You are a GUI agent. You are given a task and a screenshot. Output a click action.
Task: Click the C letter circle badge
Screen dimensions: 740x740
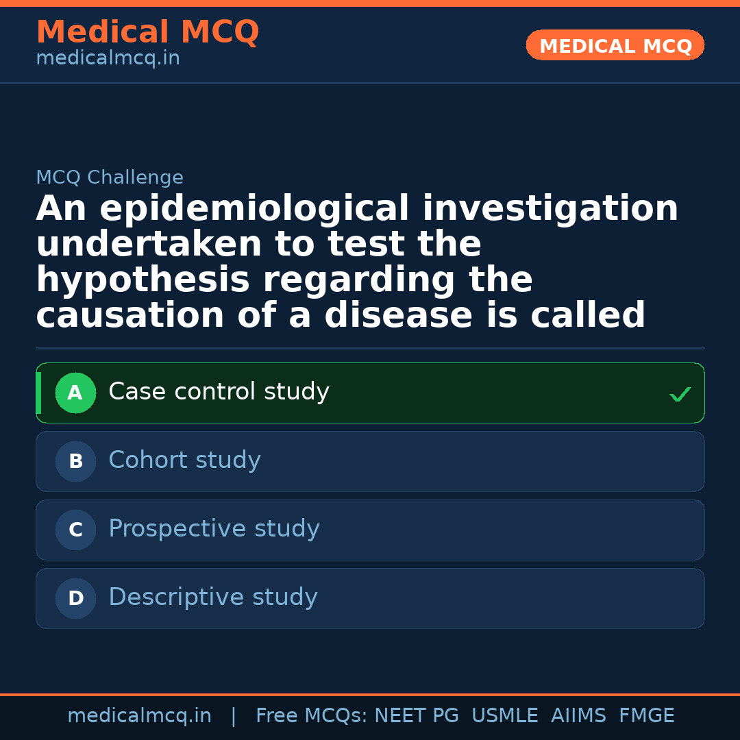(75, 530)
